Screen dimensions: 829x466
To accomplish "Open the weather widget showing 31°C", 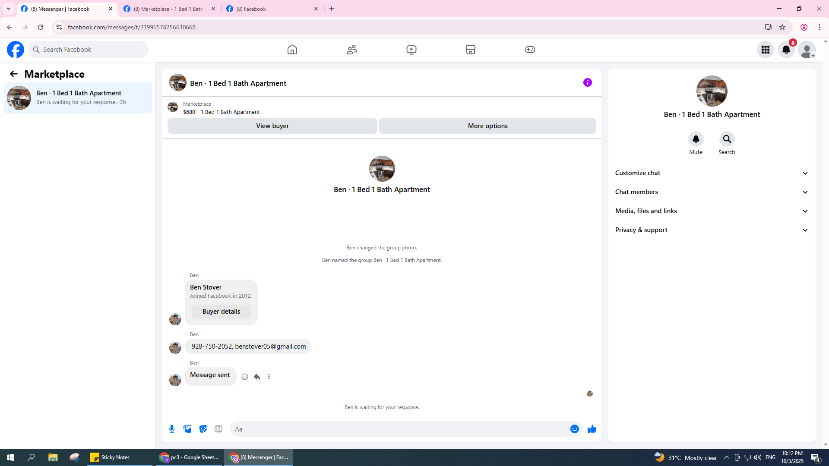I will coord(686,457).
